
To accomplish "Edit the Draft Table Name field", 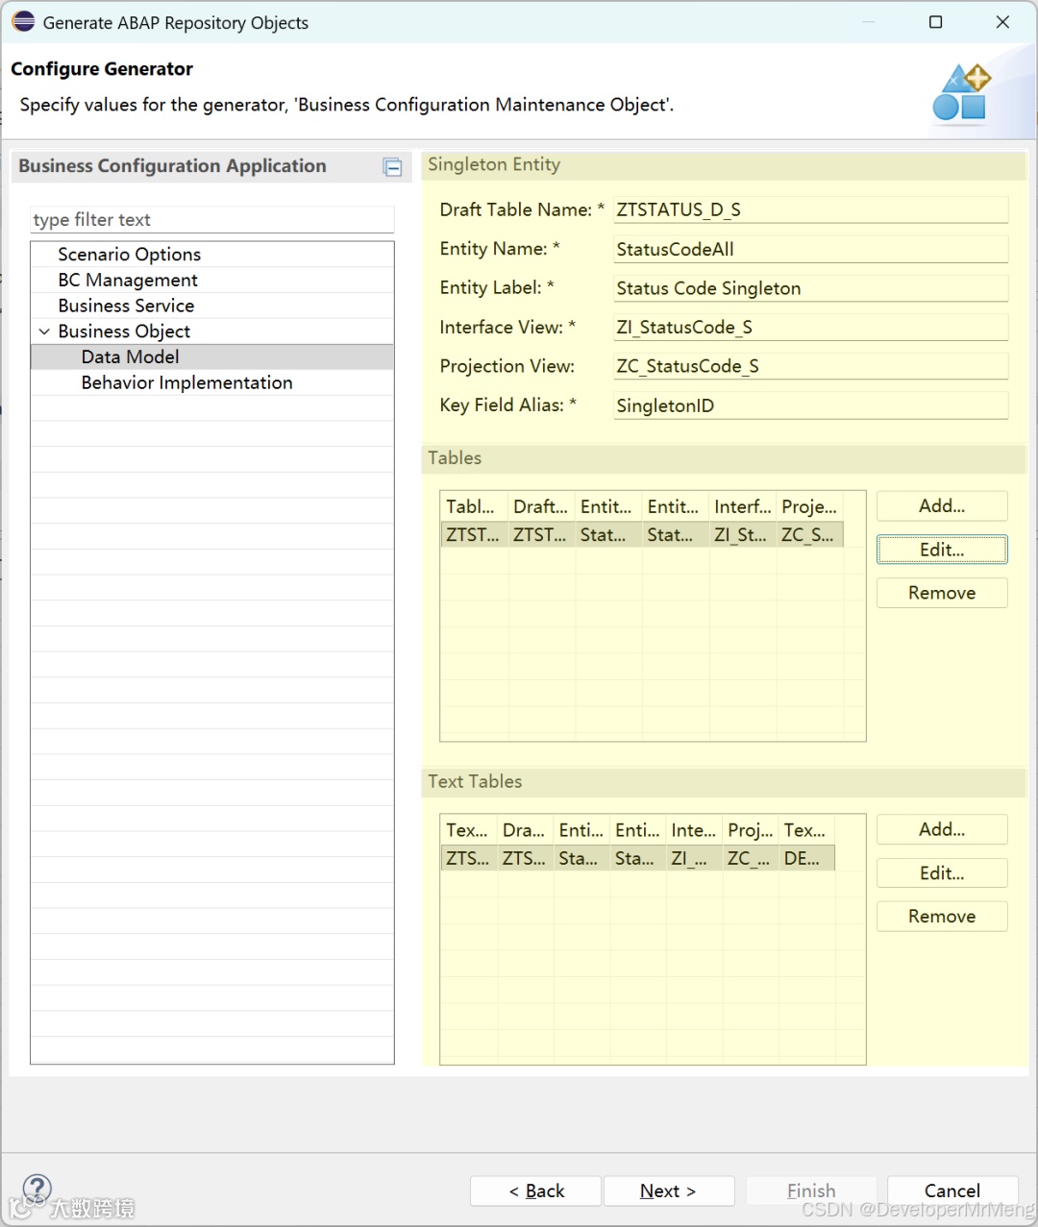I will click(810, 209).
